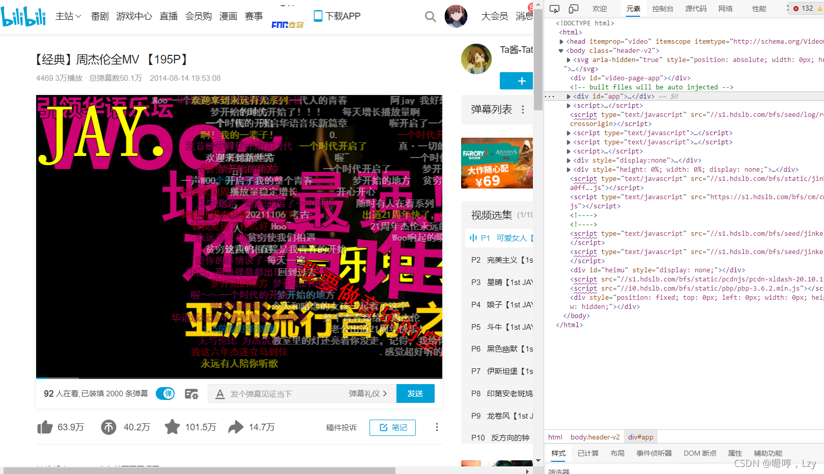Viewport: 824px width, 474px height.
Task: Select episode P3 星晴
Action: [500, 282]
